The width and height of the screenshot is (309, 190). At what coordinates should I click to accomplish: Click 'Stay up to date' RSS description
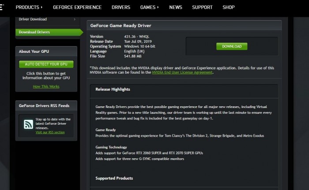[x=53, y=123]
